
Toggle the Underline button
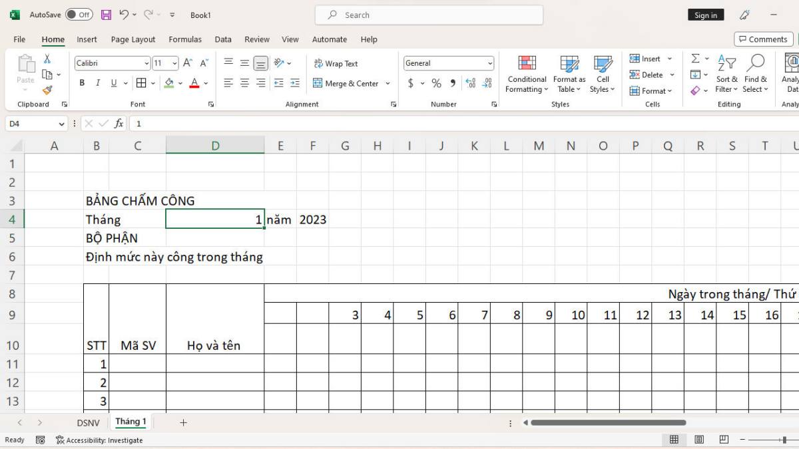point(113,82)
